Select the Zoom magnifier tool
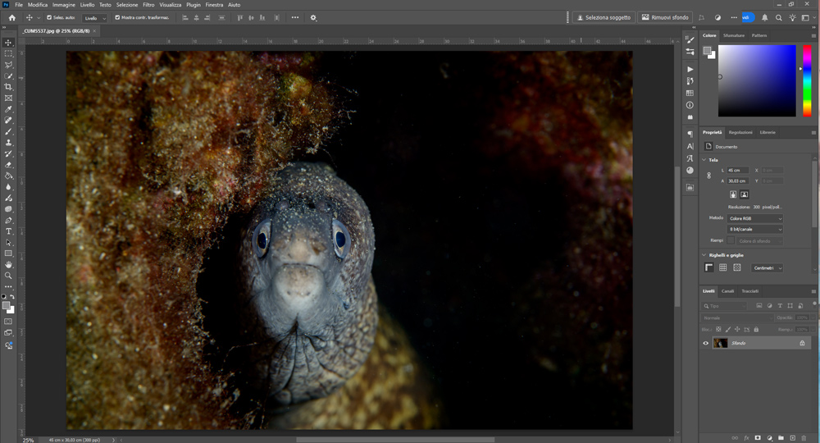Image resolution: width=820 pixels, height=443 pixels. 8,276
